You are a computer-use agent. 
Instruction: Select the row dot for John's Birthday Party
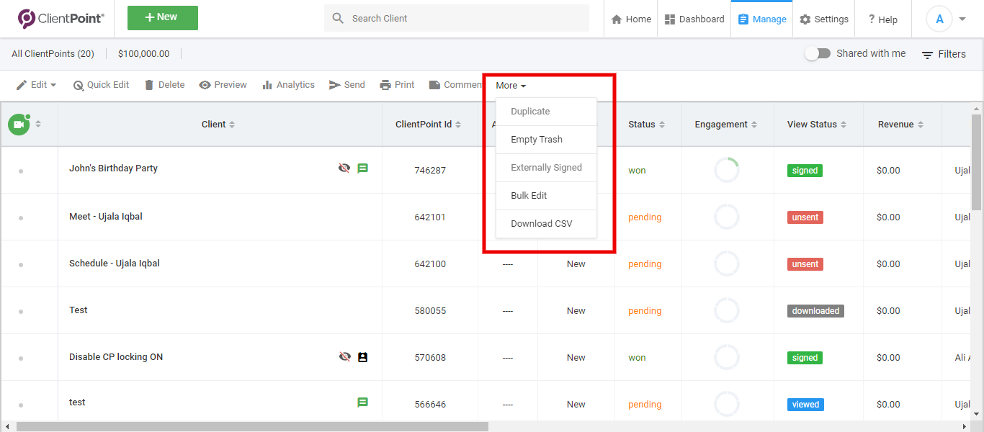point(21,171)
